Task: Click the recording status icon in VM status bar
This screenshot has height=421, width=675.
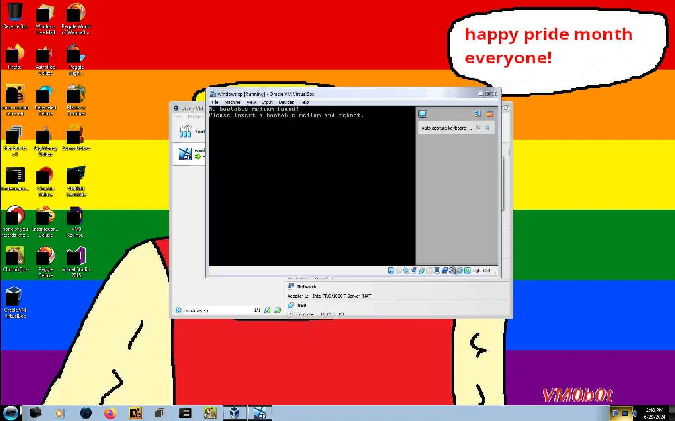Action: pyautogui.click(x=444, y=271)
